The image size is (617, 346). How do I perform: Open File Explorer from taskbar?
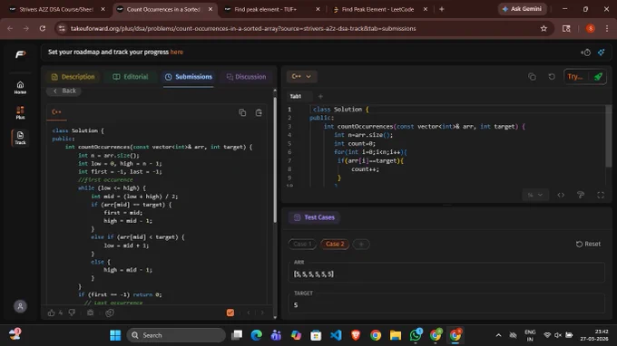coord(396,335)
